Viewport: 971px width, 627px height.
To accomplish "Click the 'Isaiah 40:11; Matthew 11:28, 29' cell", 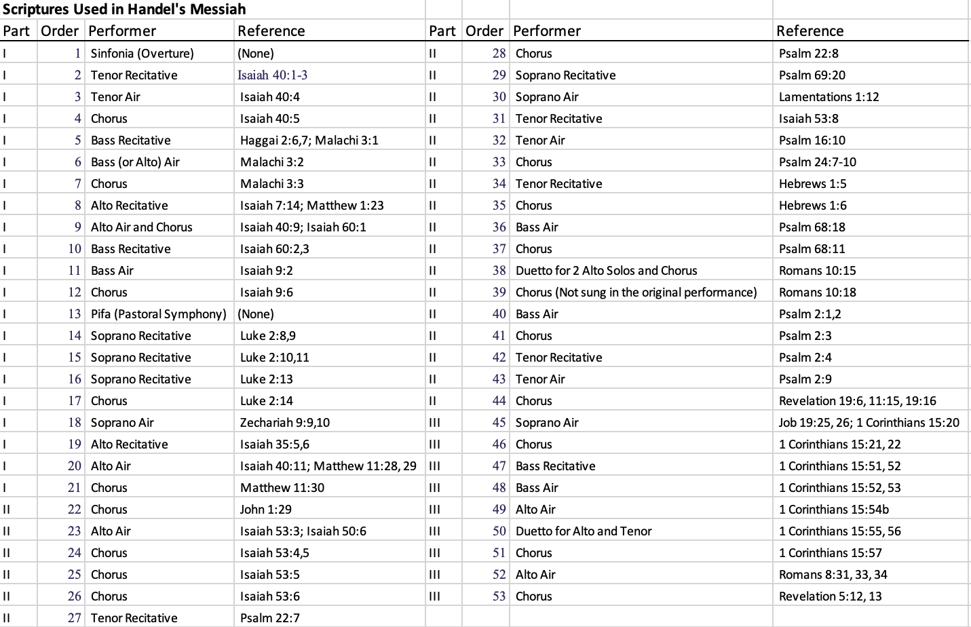I will 328,466.
